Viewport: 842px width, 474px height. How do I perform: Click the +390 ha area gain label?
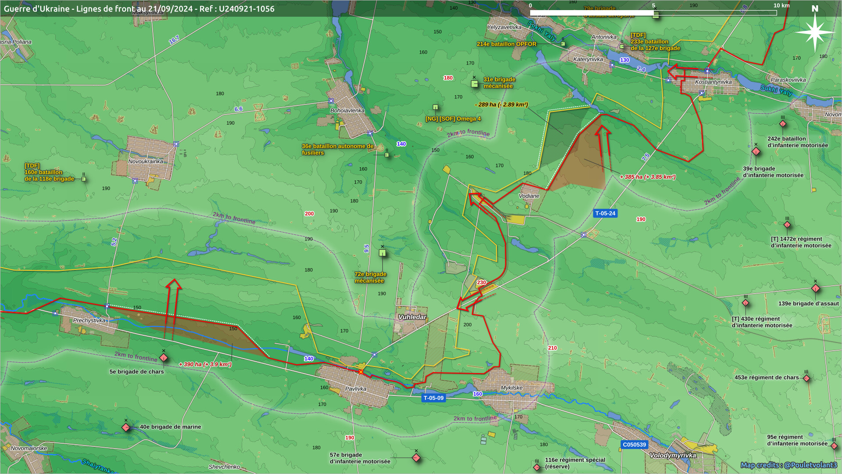[x=205, y=364]
